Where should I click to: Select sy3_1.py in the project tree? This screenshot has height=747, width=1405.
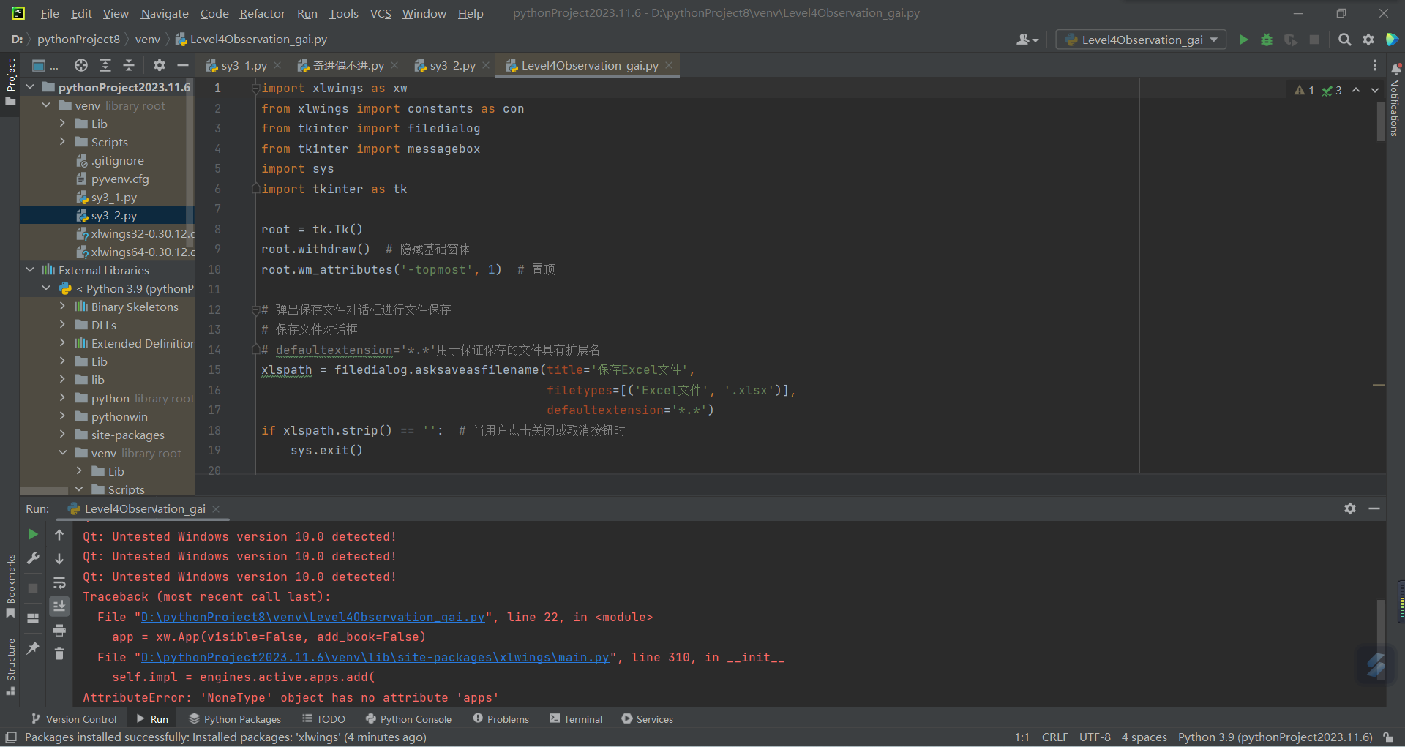113,198
